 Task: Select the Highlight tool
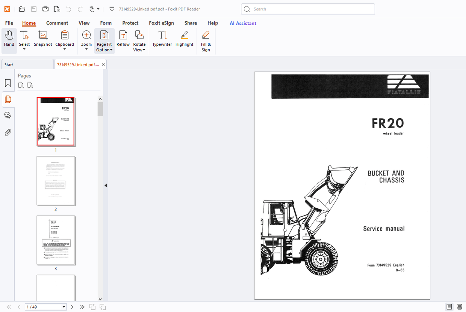click(184, 39)
